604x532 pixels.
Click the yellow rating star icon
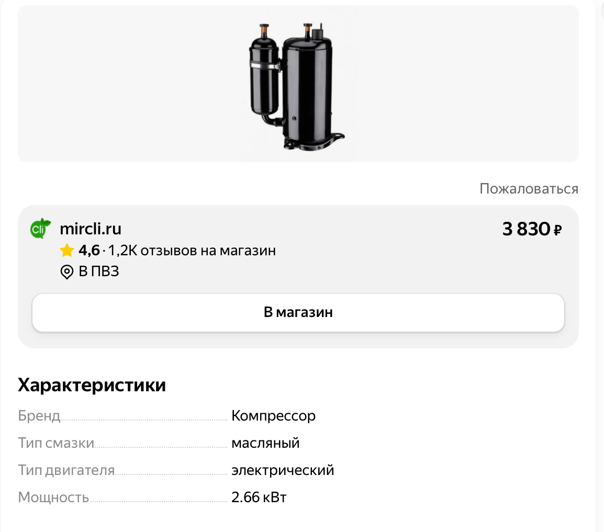click(x=67, y=250)
